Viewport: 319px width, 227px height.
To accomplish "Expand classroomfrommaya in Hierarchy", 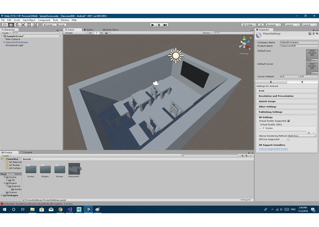I will 4,42.
